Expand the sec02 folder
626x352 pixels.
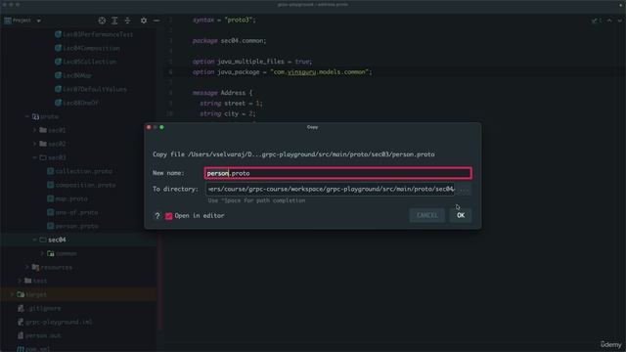point(34,144)
